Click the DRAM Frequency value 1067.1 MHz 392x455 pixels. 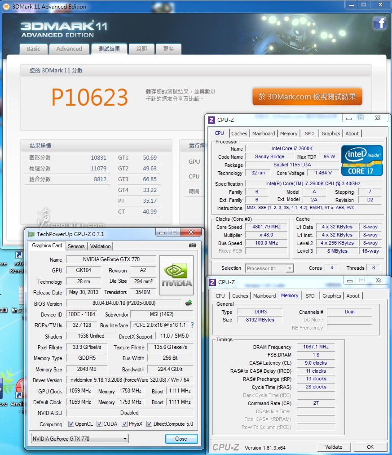(316, 347)
